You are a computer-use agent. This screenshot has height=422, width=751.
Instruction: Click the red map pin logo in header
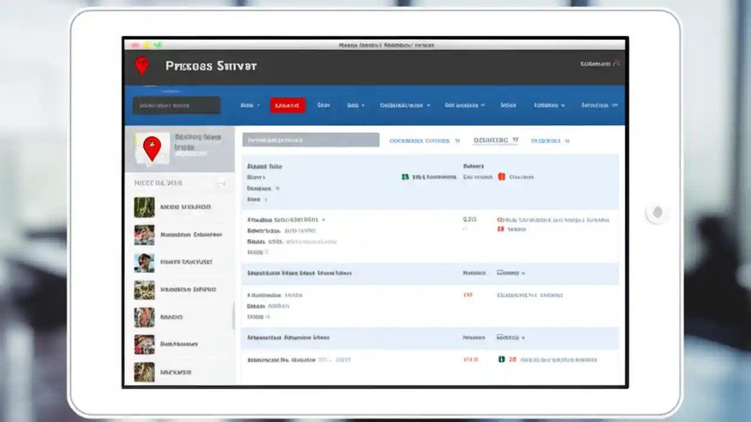(142, 65)
